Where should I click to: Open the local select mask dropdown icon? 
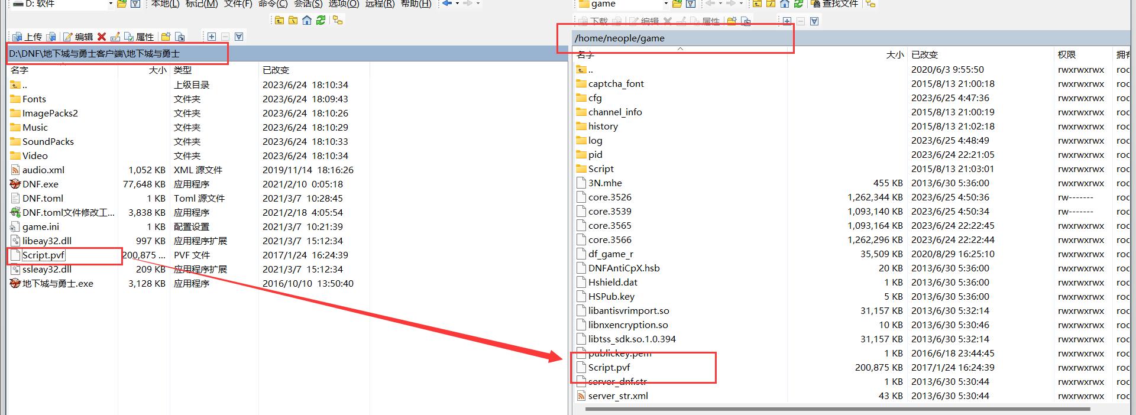(x=239, y=37)
